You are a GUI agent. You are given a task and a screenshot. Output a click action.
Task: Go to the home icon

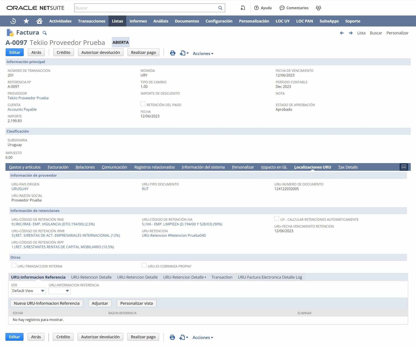[x=39, y=21]
